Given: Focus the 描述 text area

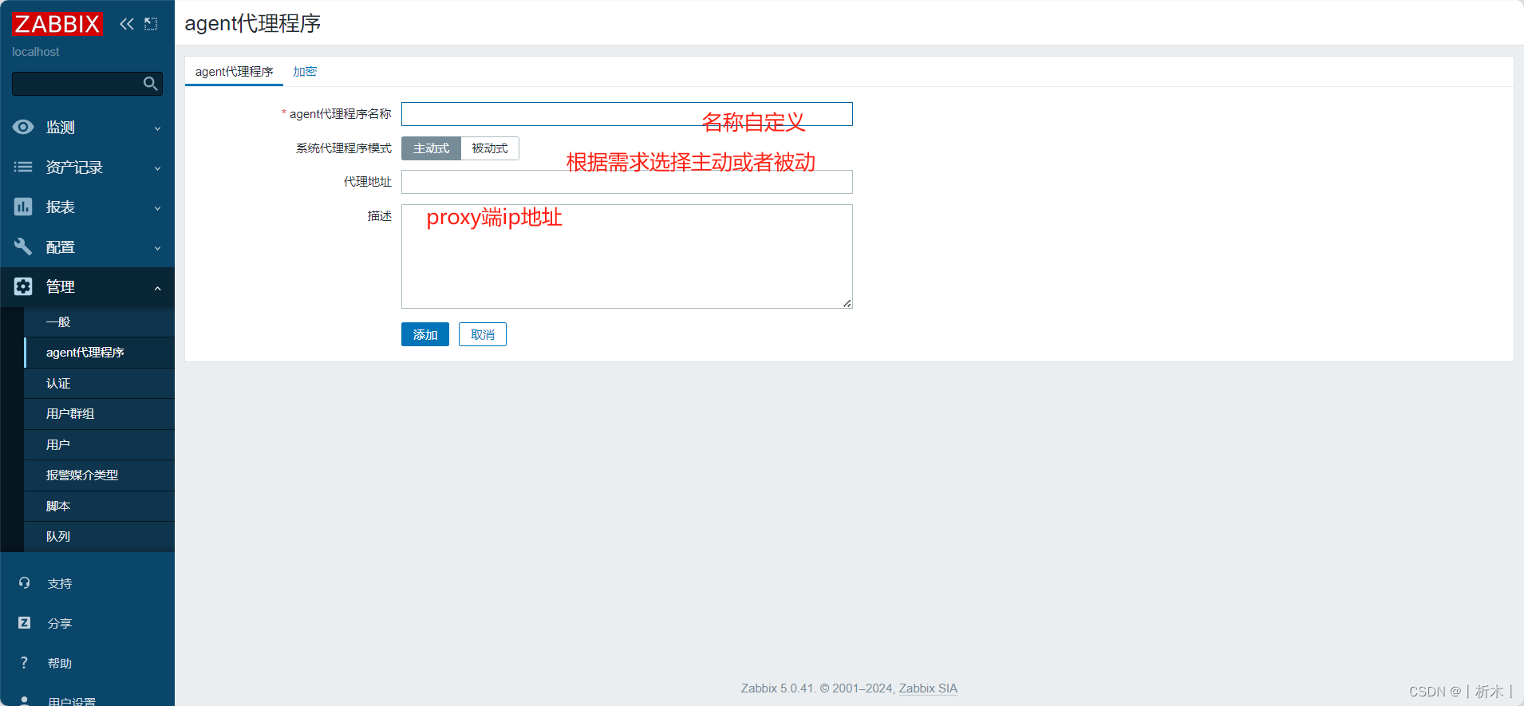Looking at the screenshot, I should pos(627,256).
